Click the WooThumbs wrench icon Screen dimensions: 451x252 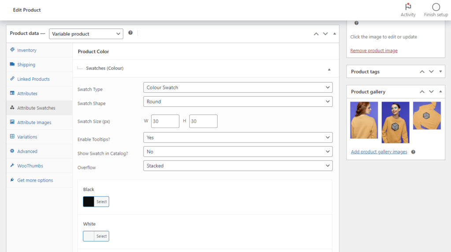click(12, 166)
